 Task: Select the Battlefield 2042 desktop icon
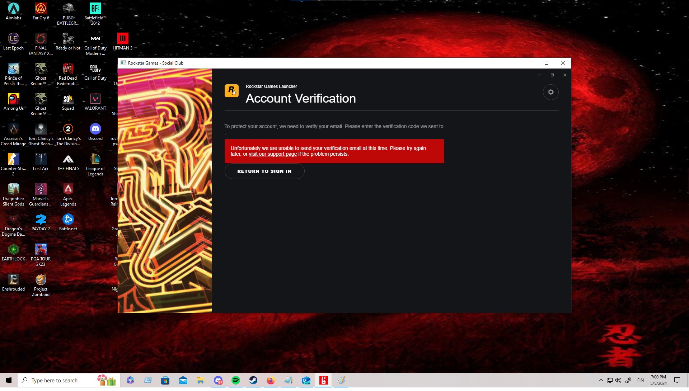pos(95,14)
